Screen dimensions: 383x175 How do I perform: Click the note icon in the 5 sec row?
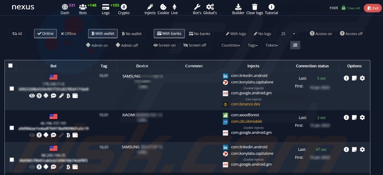354,78
